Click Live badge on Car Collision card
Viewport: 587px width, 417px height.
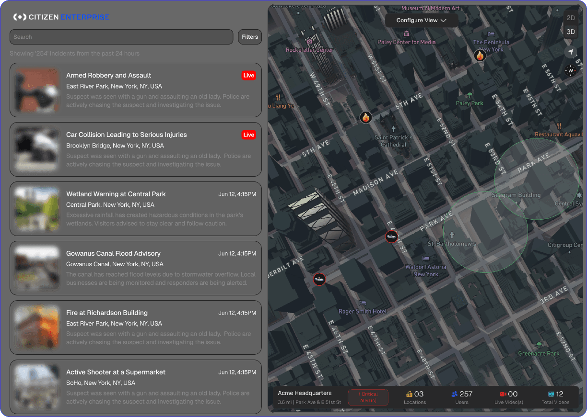pos(248,135)
